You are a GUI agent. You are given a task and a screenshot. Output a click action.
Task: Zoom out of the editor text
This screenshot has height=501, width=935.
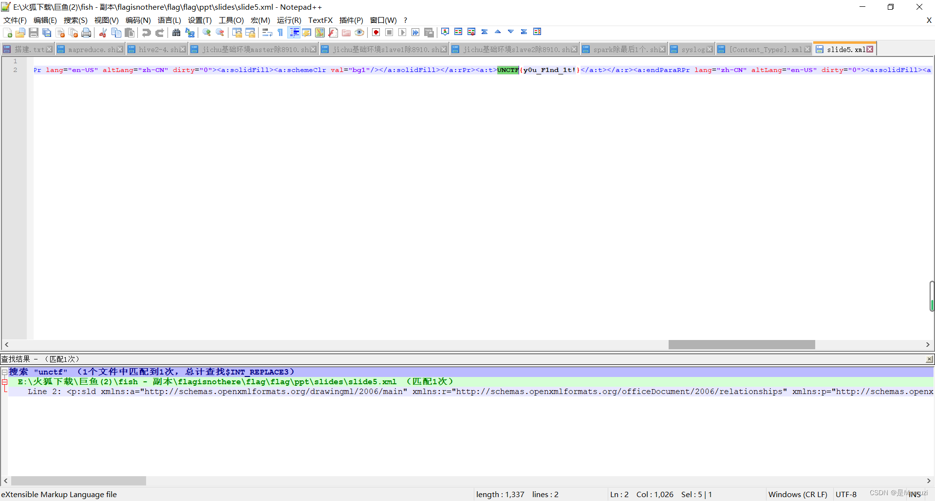coord(220,33)
